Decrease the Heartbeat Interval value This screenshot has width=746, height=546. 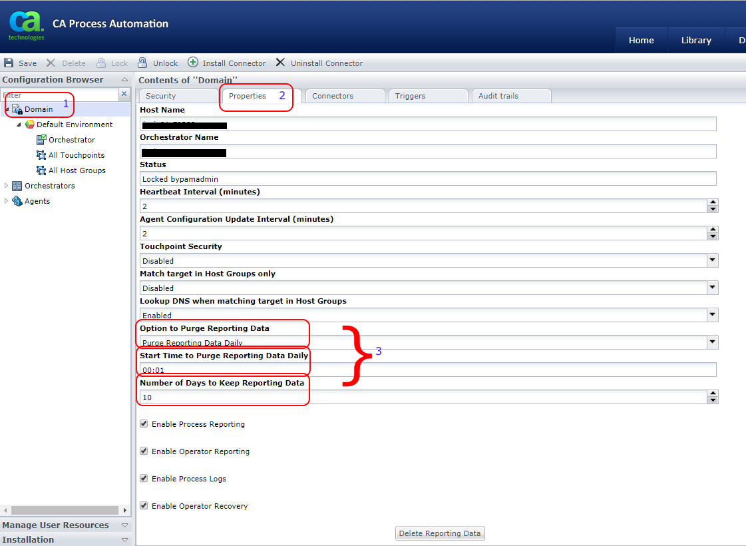713,209
